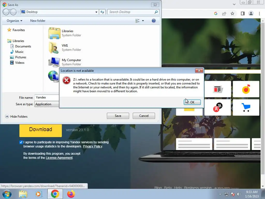This screenshot has height=199, width=265.
Task: Open the Windows Start button
Action: pyautogui.click(x=7, y=194)
